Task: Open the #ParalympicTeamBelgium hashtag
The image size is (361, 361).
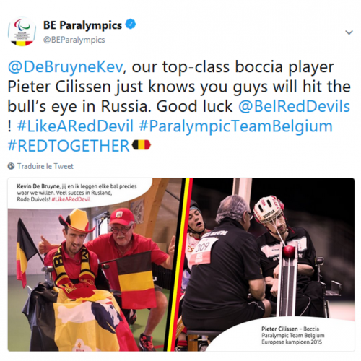Action: tap(236, 126)
